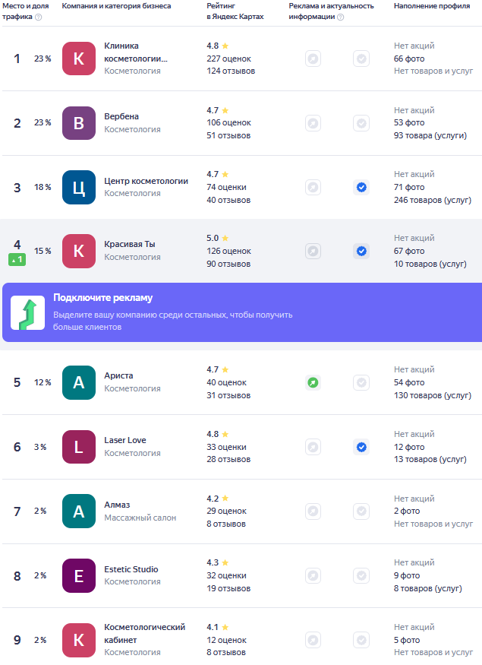This screenshot has height=665, width=482.
Task: Click the grey verification check for Ариста
Action: 361,382
